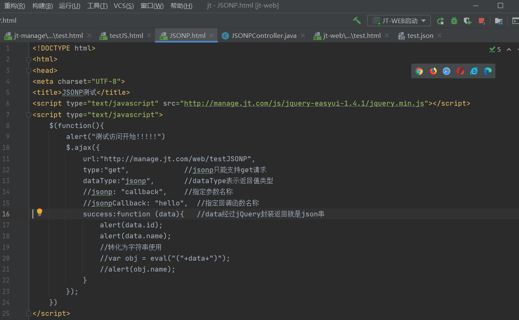Click the alert("测试访问开始!!!!!") line
This screenshot has height=320, width=519.
coord(116,136)
